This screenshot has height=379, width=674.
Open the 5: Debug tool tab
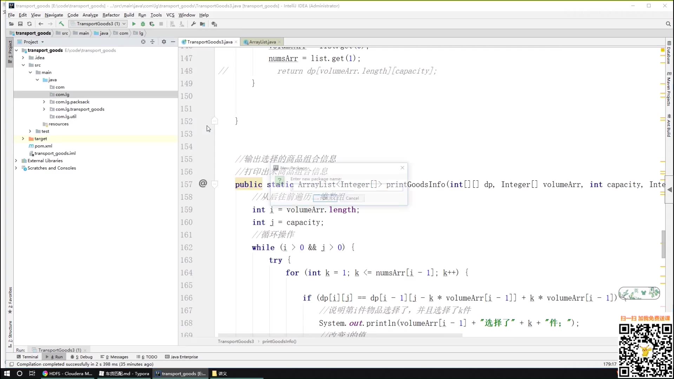pos(81,357)
